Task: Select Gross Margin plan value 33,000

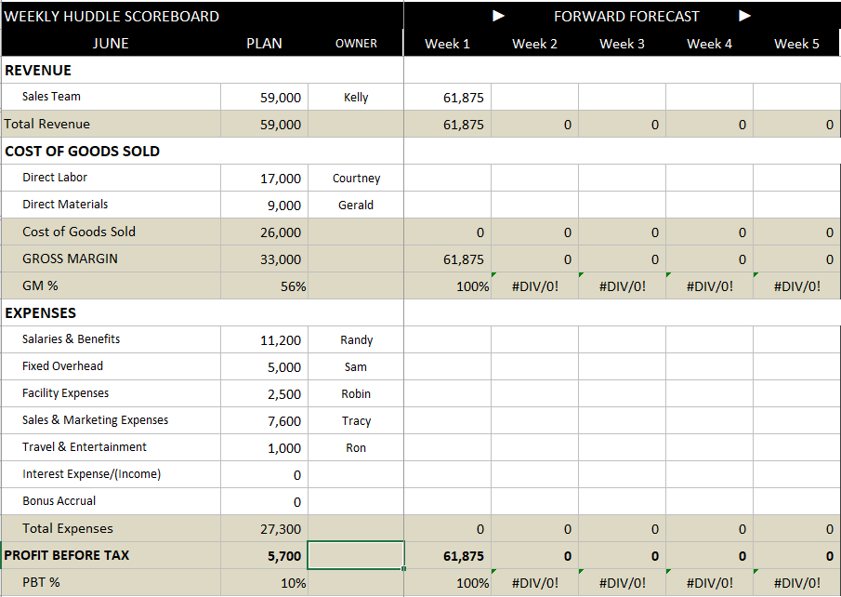Action: (x=264, y=259)
